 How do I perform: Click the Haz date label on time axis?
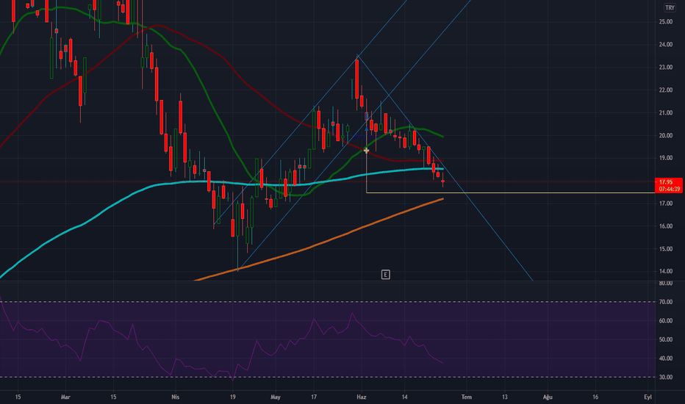click(362, 397)
